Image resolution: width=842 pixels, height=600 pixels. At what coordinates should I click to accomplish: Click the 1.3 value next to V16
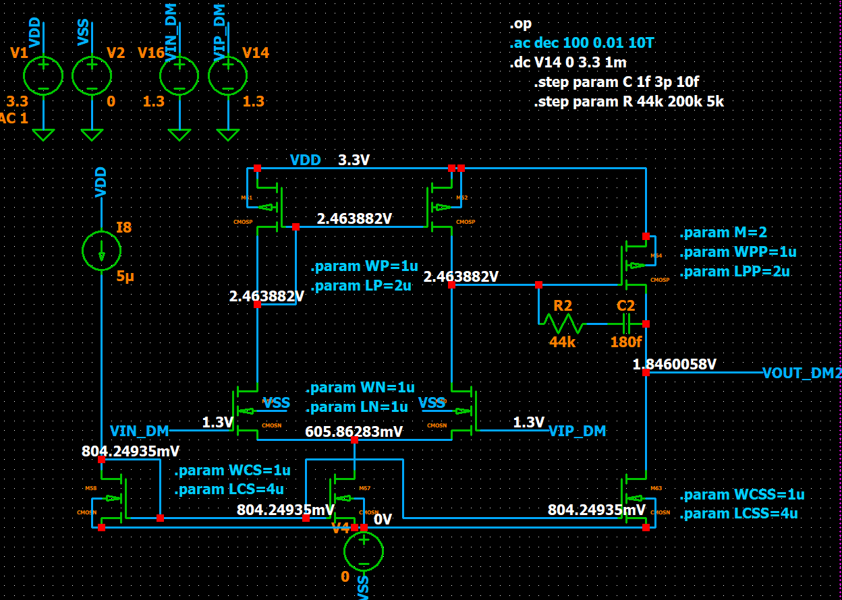pyautogui.click(x=154, y=102)
